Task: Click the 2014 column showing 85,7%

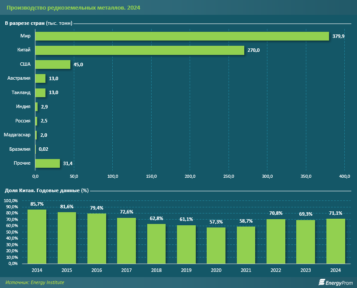Action: click(37, 237)
